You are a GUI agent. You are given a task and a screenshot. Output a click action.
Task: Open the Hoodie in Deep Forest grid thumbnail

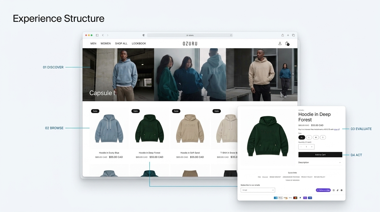(149, 128)
